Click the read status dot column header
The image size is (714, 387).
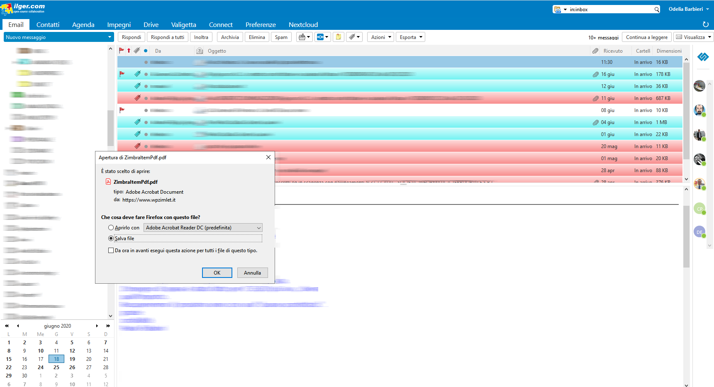[146, 51]
